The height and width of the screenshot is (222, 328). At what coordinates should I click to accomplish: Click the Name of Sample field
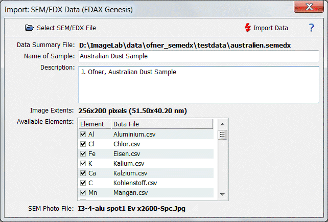(198, 56)
